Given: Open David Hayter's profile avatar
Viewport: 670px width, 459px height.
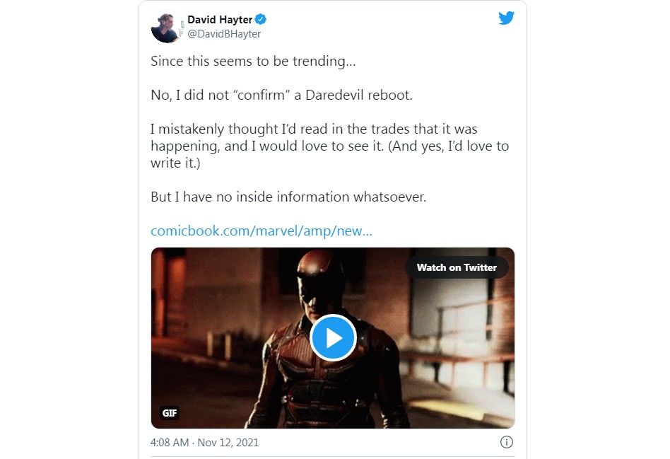Looking at the screenshot, I should [166, 28].
